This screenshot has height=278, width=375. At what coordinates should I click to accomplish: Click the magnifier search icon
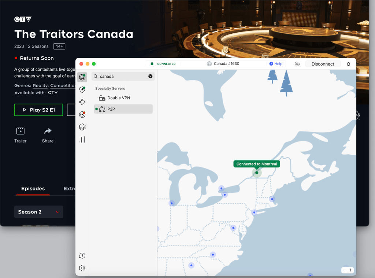click(96, 76)
